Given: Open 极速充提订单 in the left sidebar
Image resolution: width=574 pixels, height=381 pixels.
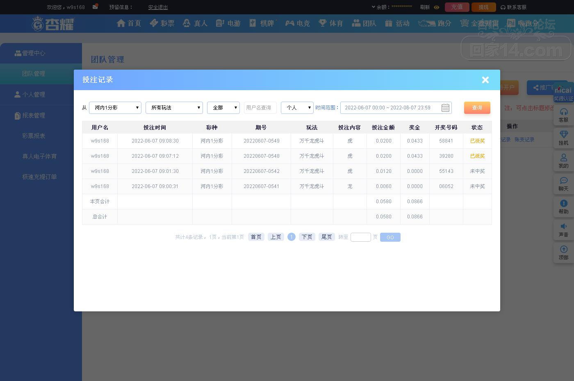Looking at the screenshot, I should click(x=40, y=177).
